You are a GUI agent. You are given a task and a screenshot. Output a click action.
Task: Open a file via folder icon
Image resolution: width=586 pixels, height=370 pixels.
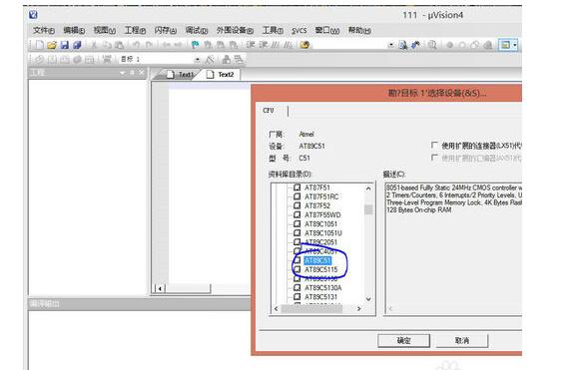(52, 45)
